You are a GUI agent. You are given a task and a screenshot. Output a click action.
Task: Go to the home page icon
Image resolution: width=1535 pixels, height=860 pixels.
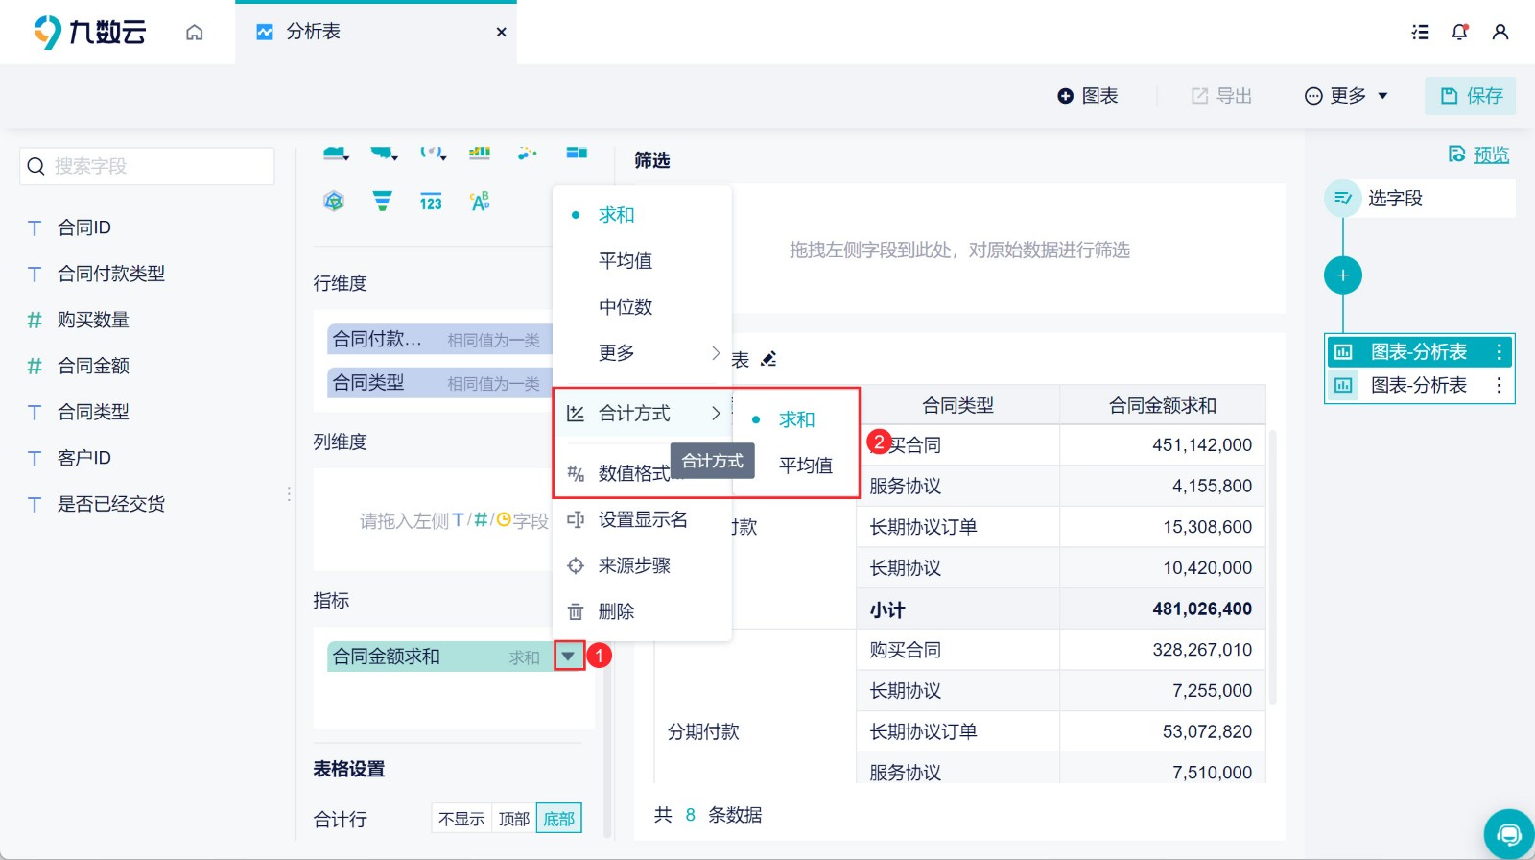pos(195,33)
